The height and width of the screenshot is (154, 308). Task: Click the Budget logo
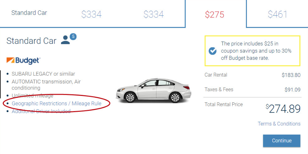click(x=23, y=61)
